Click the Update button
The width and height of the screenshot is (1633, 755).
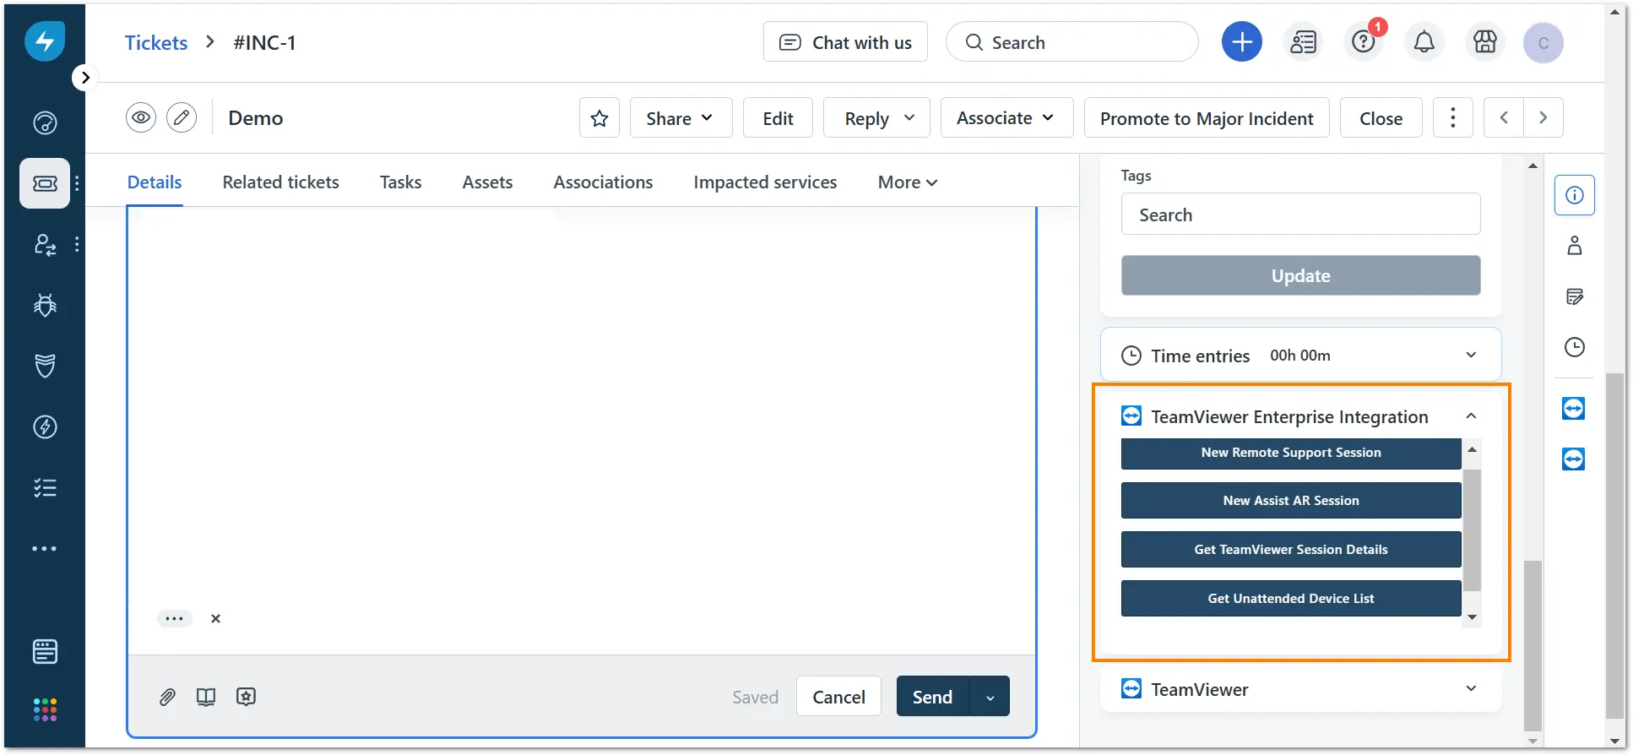[1300, 276]
